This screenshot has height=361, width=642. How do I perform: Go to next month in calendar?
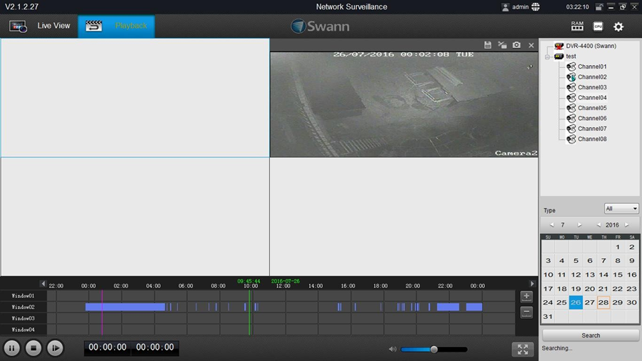click(579, 225)
